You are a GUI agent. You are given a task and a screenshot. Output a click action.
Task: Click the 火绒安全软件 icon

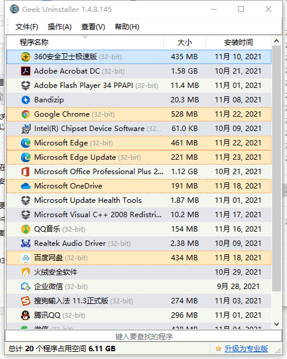26,272
